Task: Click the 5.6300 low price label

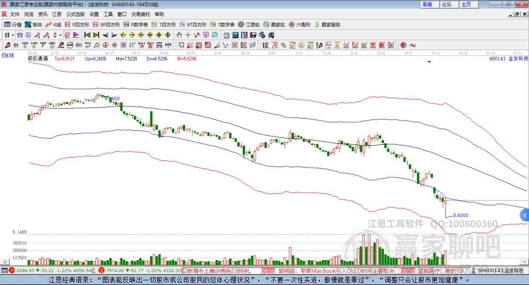Action: click(x=460, y=215)
